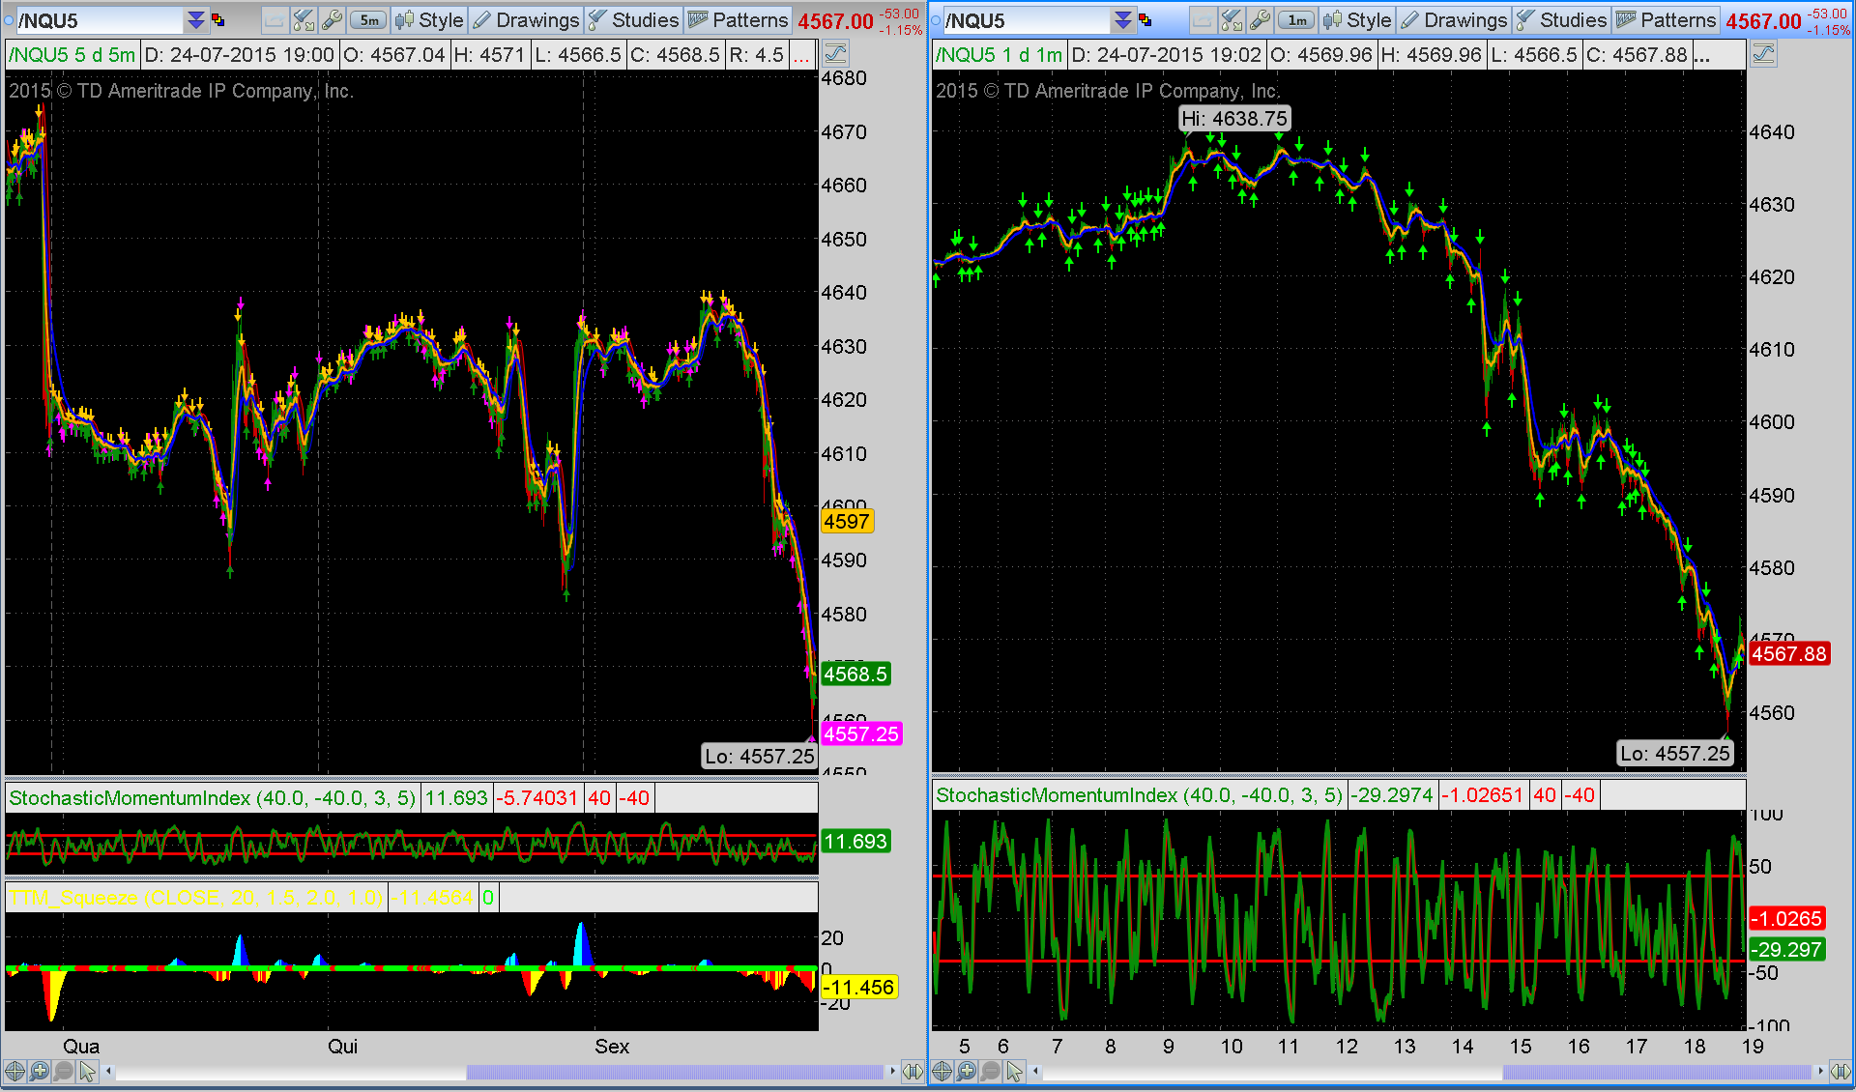The width and height of the screenshot is (1856, 1092).
Task: Open the Studies menu on the right chart
Action: click(x=1561, y=20)
